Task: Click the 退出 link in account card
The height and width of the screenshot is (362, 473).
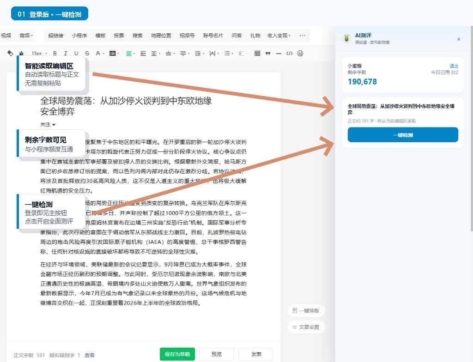Action: 454,66
